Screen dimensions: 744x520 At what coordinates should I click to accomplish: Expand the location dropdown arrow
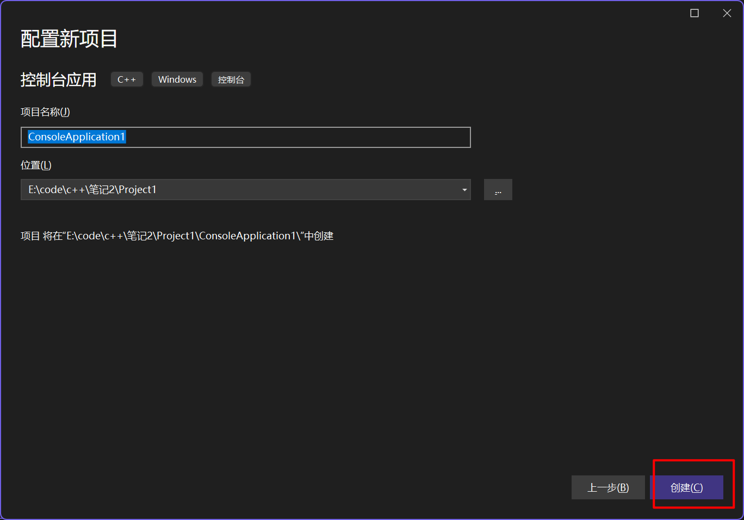click(x=464, y=190)
